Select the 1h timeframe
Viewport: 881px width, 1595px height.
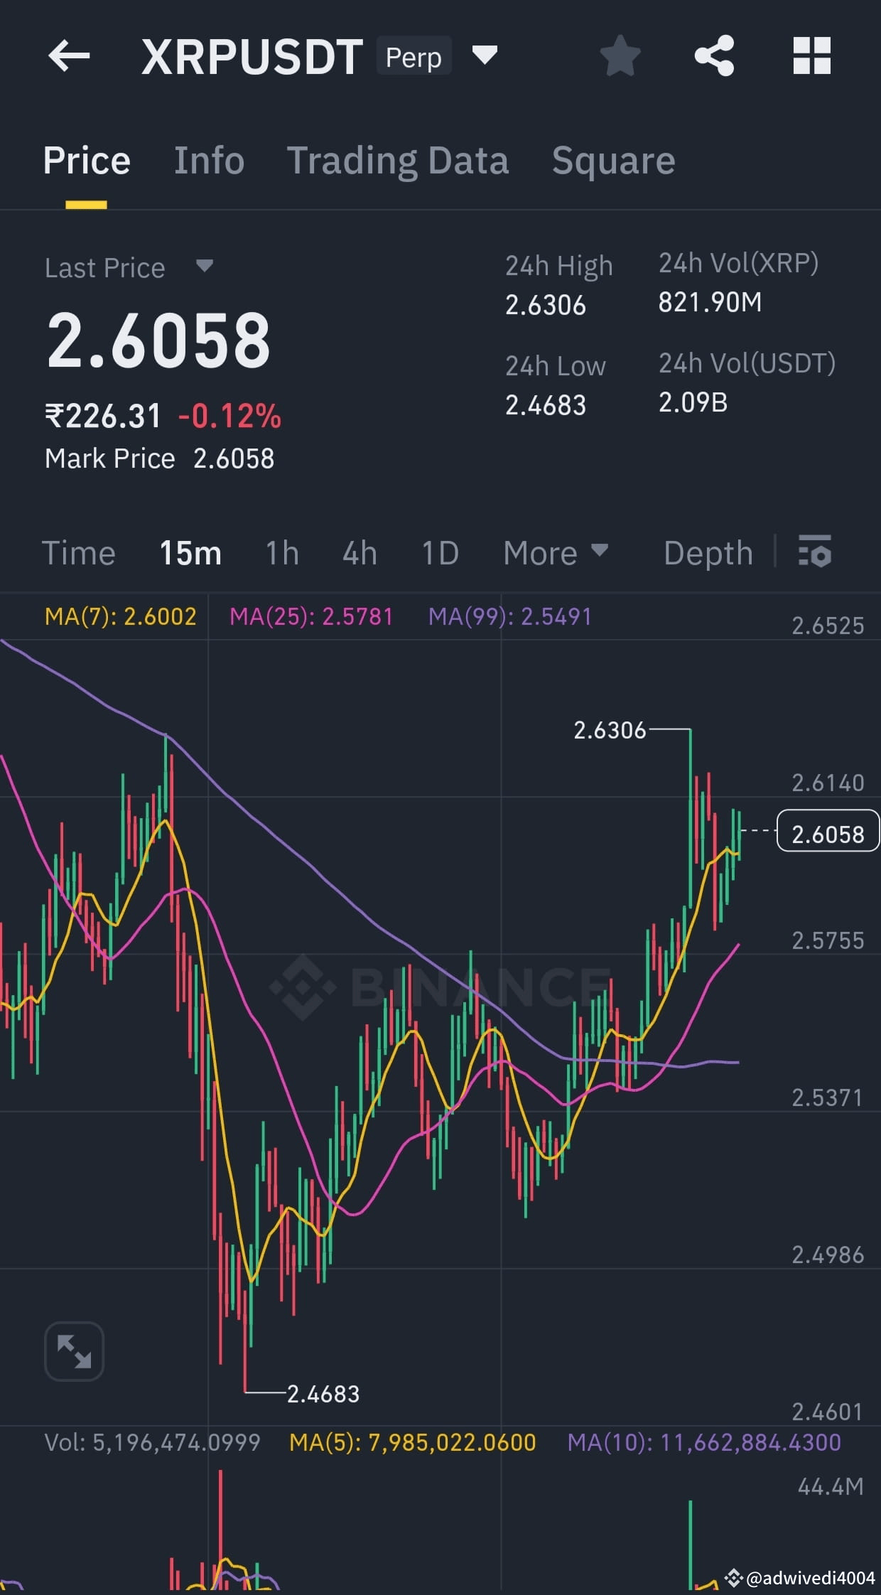coord(280,552)
